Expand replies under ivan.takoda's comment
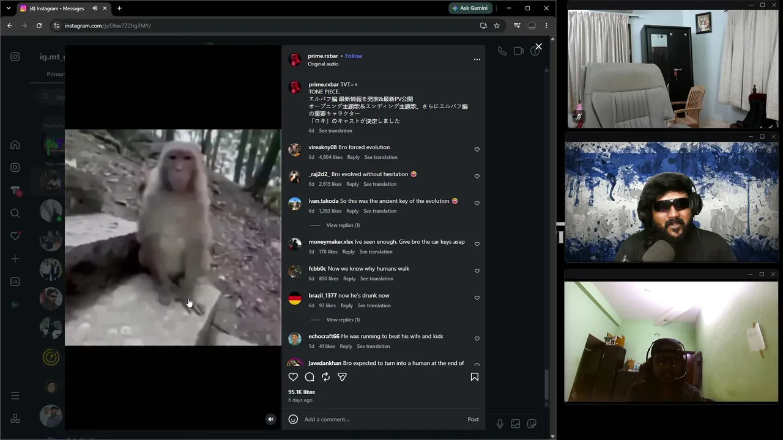Image resolution: width=783 pixels, height=440 pixels. tap(343, 226)
